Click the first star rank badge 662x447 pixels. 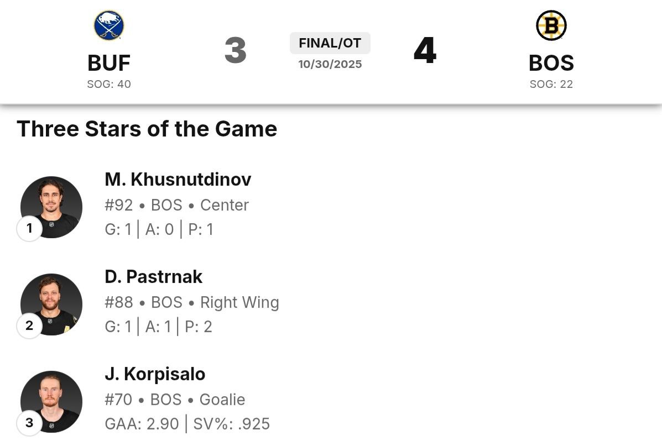pyautogui.click(x=29, y=228)
